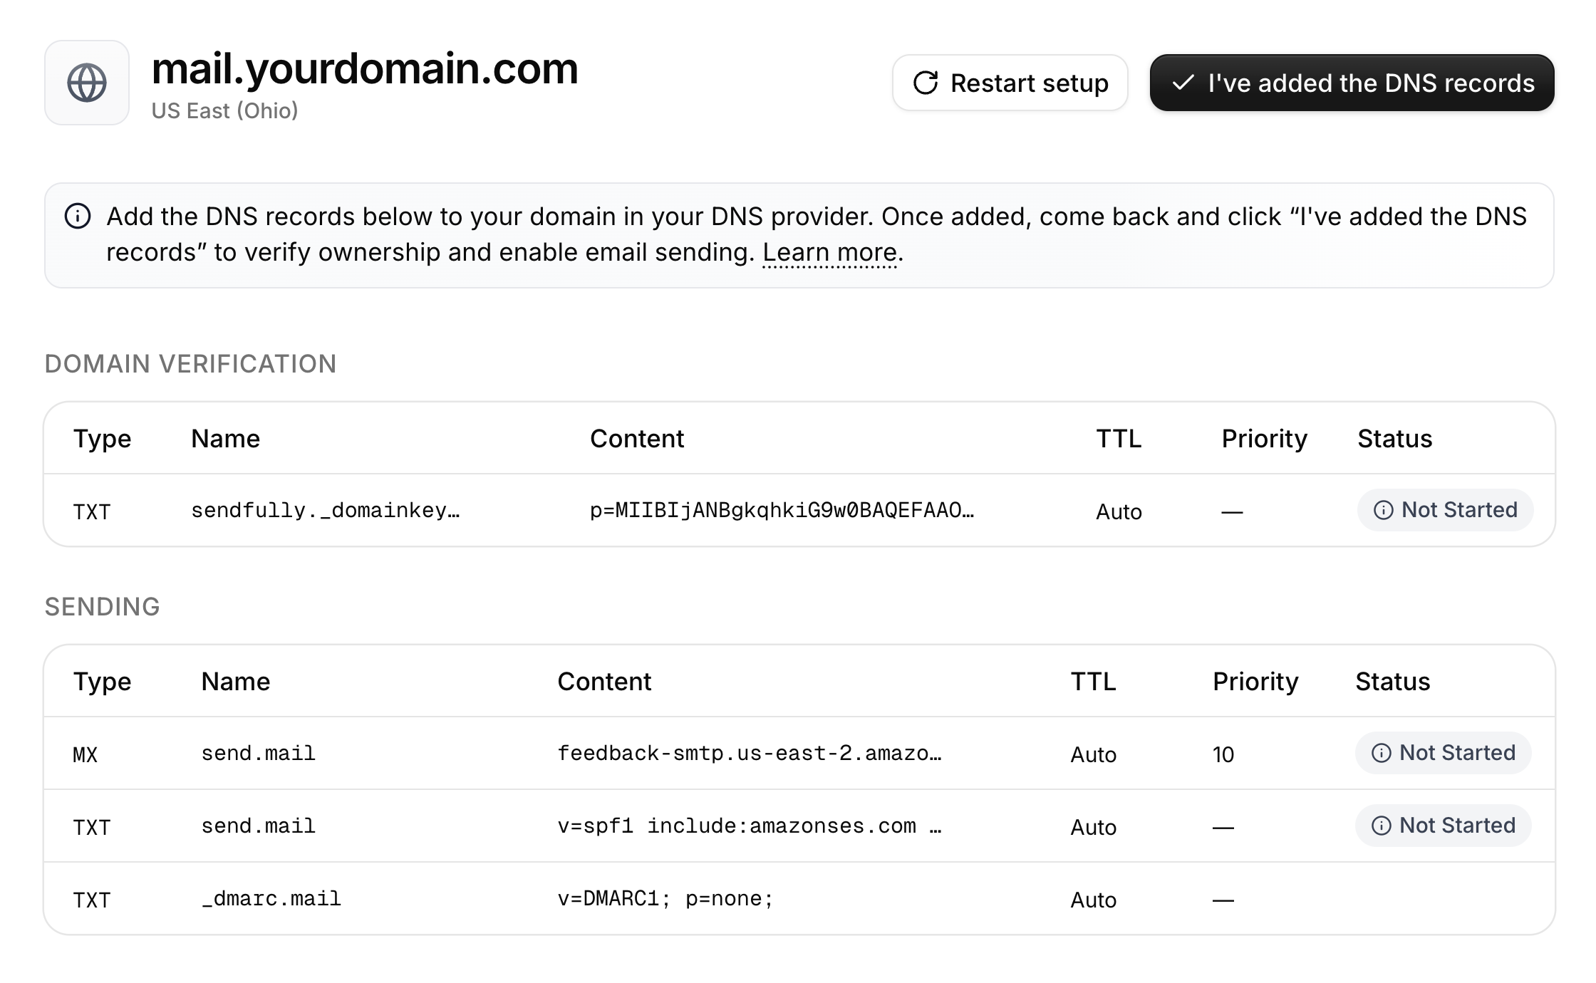The image size is (1596, 983).
Task: Select the DOMAIN VERIFICATION section header
Action: [x=191, y=363]
